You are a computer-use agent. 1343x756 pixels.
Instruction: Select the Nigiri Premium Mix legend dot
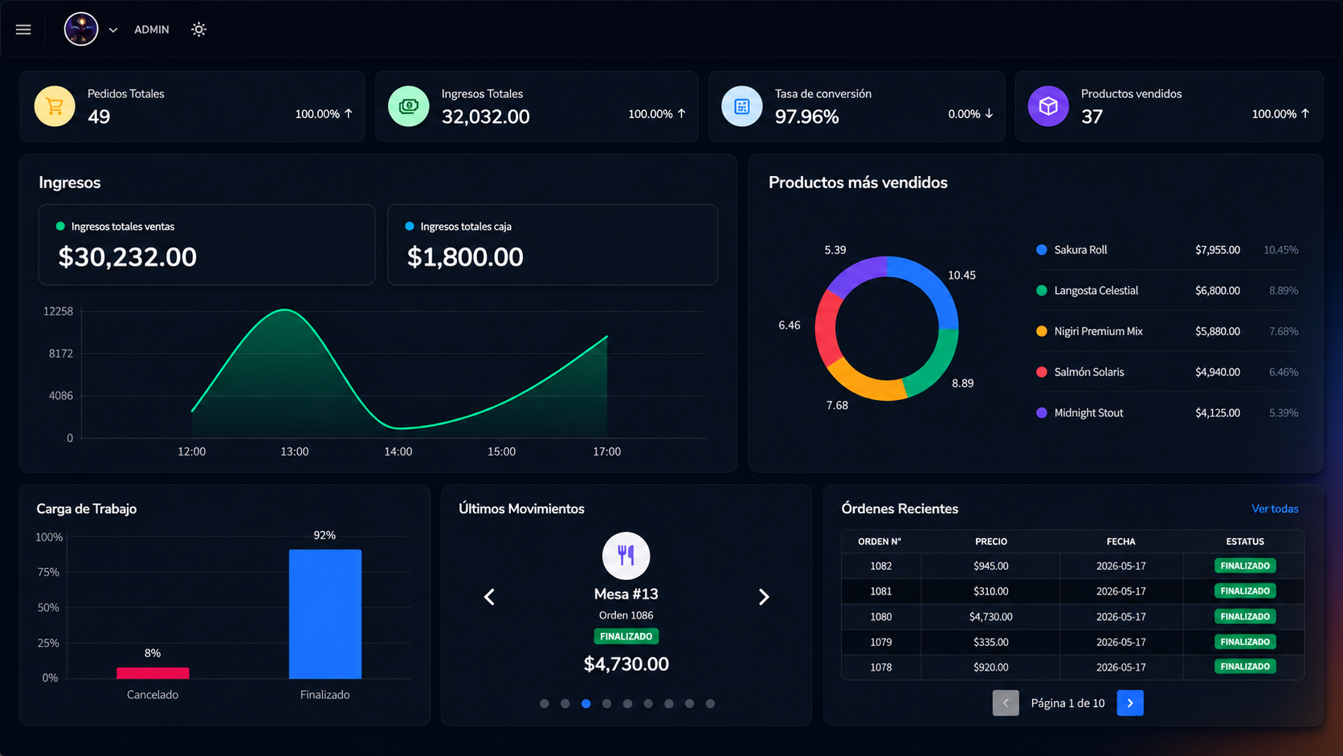[1042, 331]
